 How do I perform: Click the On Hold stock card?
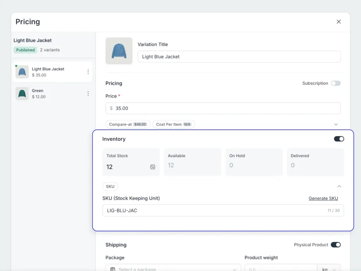[254, 162]
